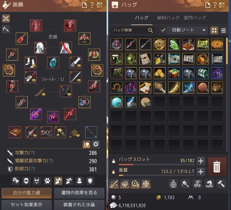231x210 pixels.
Task: Expand bag slots with plus button
Action: coord(201,161)
